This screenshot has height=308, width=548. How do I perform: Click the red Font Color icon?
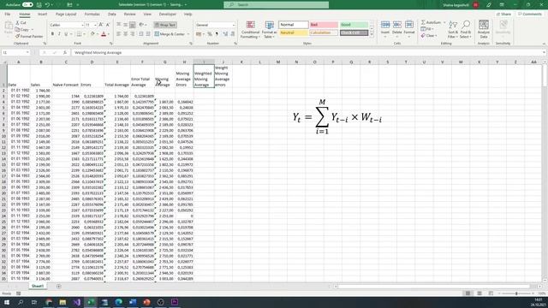[x=104, y=34]
